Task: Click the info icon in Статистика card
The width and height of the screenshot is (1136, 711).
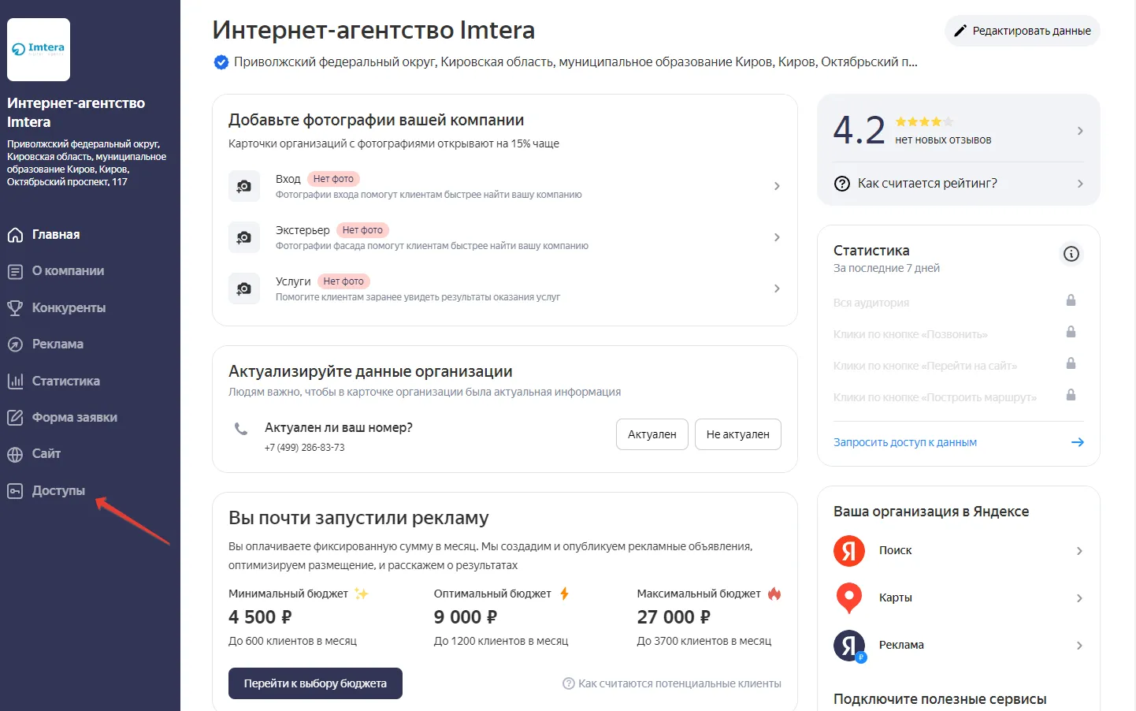Action: click(x=1071, y=254)
